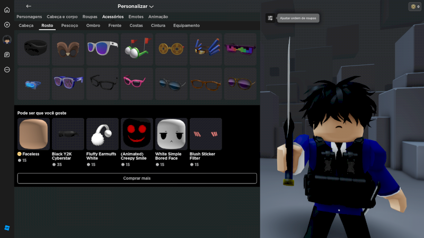Open White Simple Bored Face item
This screenshot has width=424, height=238.
tap(171, 134)
